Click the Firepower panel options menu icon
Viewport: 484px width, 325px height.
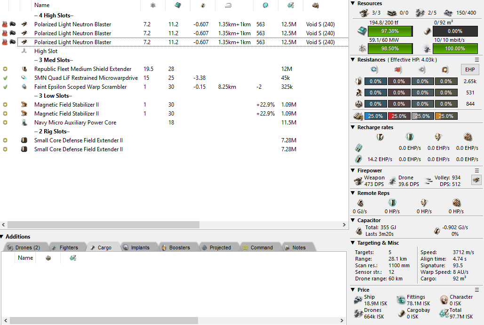coord(477,170)
